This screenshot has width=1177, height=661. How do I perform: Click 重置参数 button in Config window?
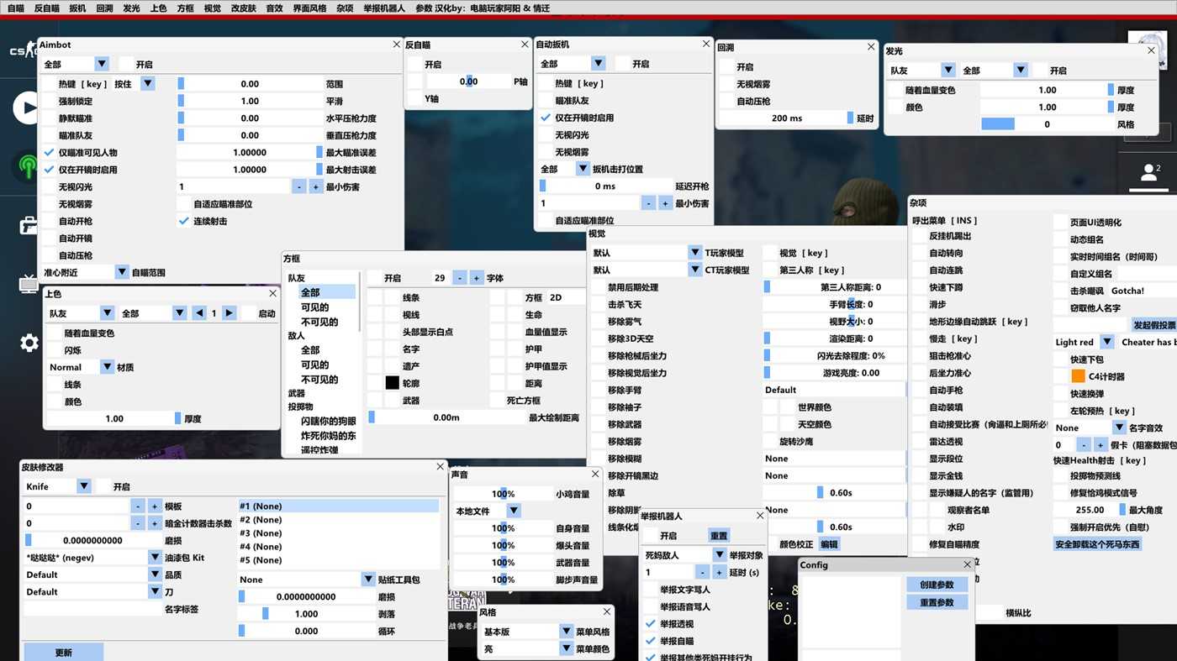(937, 602)
